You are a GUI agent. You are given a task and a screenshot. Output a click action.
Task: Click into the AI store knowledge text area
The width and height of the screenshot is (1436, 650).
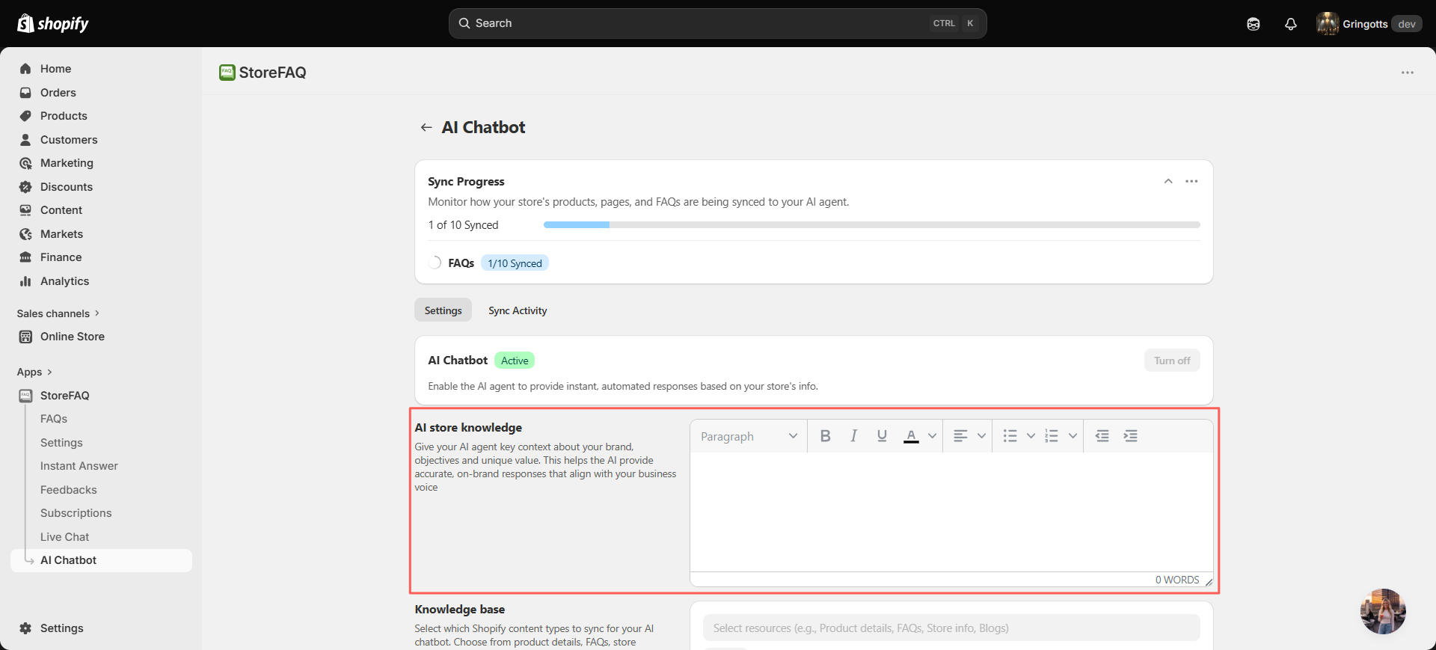[951, 512]
